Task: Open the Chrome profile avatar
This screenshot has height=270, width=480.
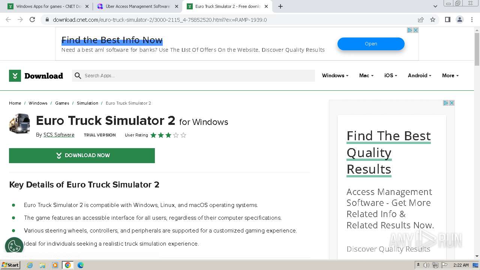Action: [x=459, y=19]
